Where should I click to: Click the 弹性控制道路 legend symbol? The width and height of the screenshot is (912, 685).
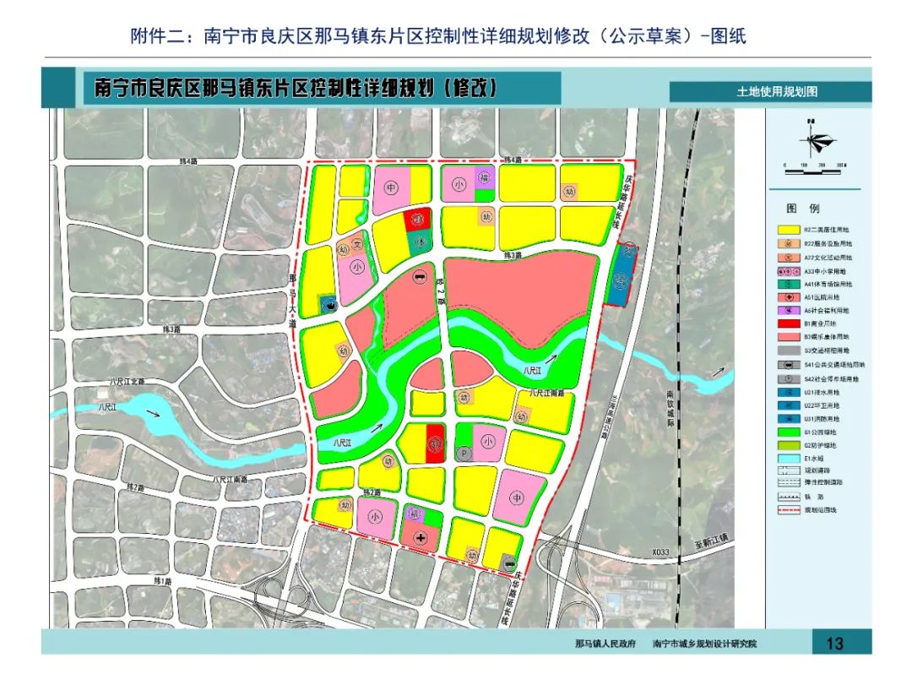pyautogui.click(x=789, y=482)
